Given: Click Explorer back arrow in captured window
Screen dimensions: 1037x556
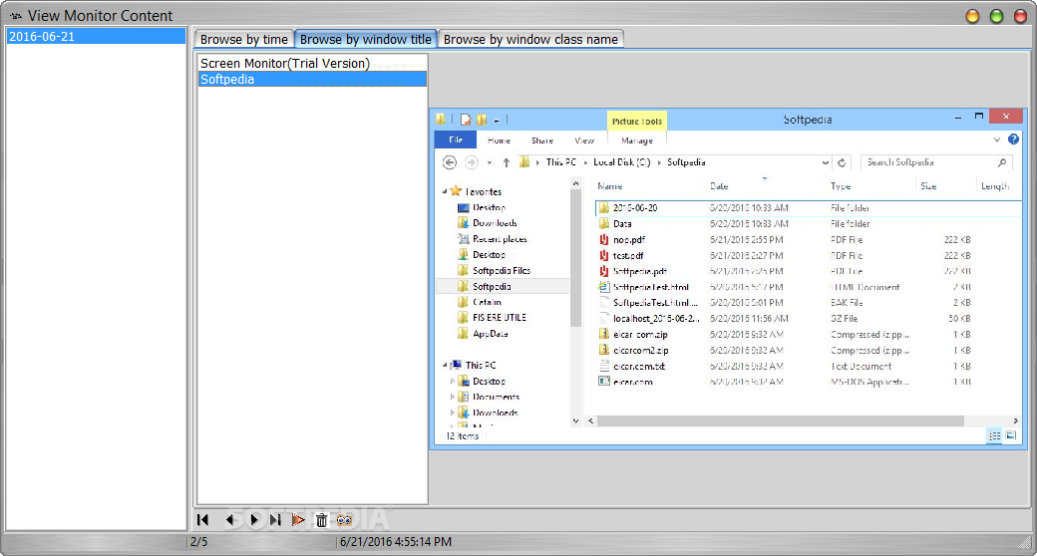Looking at the screenshot, I should (x=449, y=162).
